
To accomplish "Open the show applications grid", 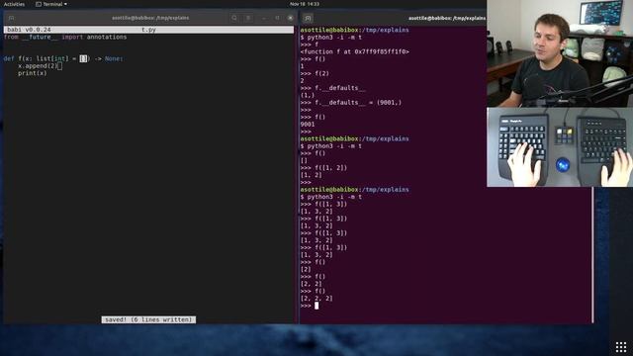I will [x=621, y=347].
